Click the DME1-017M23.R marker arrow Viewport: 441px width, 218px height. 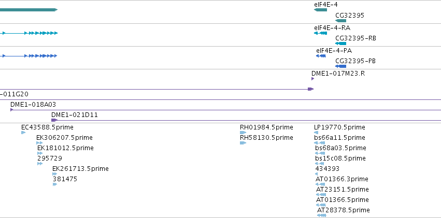pyautogui.click(x=313, y=79)
